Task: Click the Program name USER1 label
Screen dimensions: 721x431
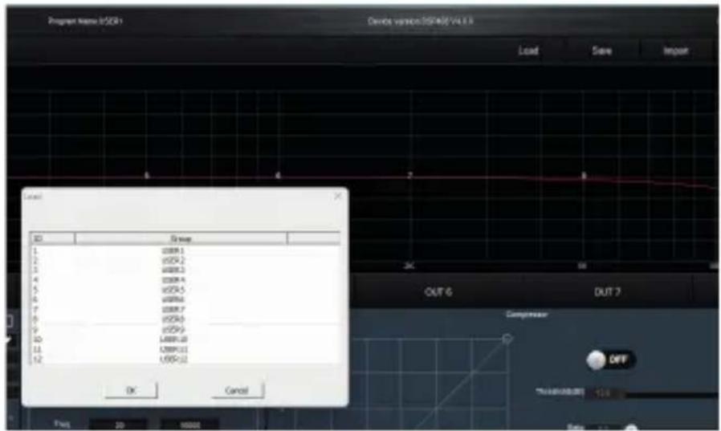Action: click(86, 21)
